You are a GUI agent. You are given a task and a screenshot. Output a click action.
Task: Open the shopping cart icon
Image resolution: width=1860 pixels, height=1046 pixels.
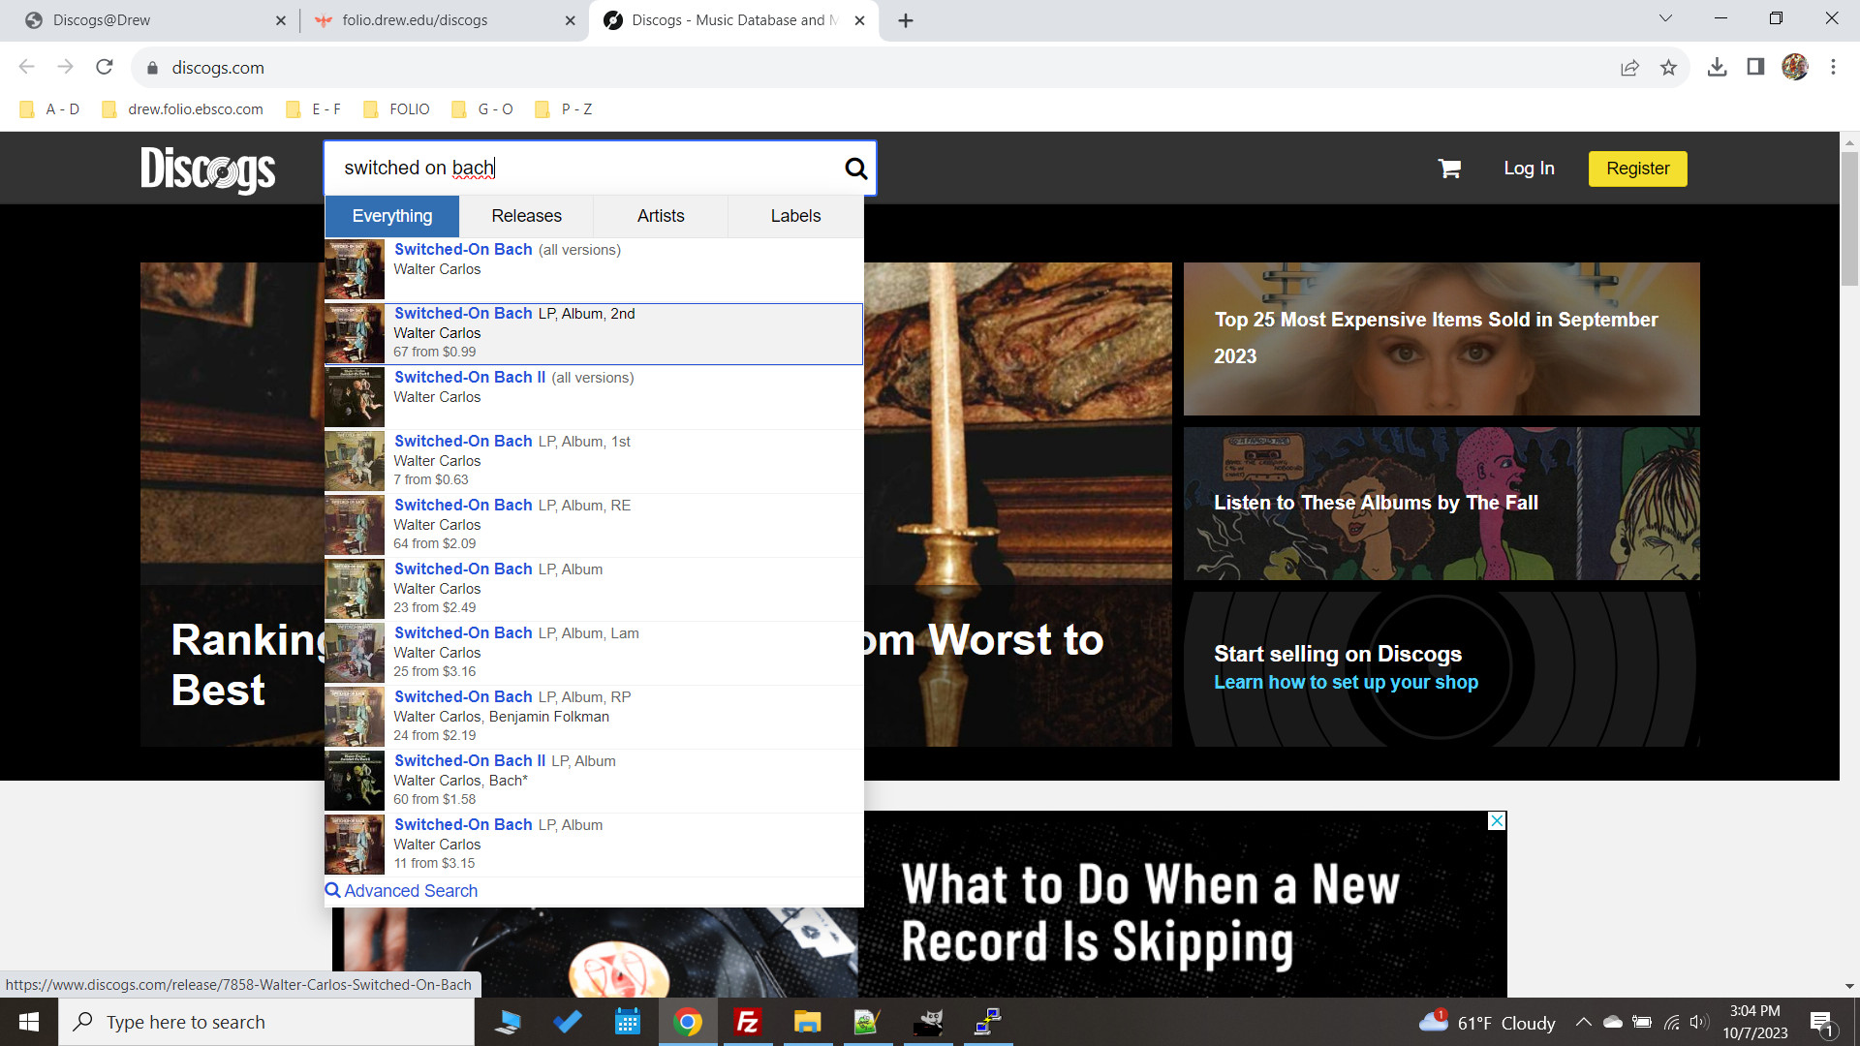1449,169
